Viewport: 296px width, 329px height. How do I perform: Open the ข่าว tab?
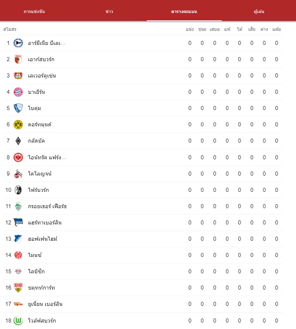(x=109, y=12)
